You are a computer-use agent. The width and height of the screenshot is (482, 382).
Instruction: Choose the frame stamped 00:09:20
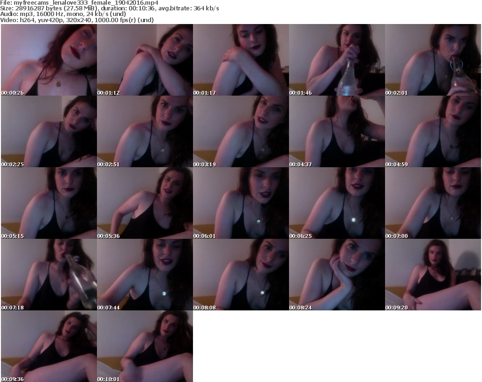(x=433, y=275)
